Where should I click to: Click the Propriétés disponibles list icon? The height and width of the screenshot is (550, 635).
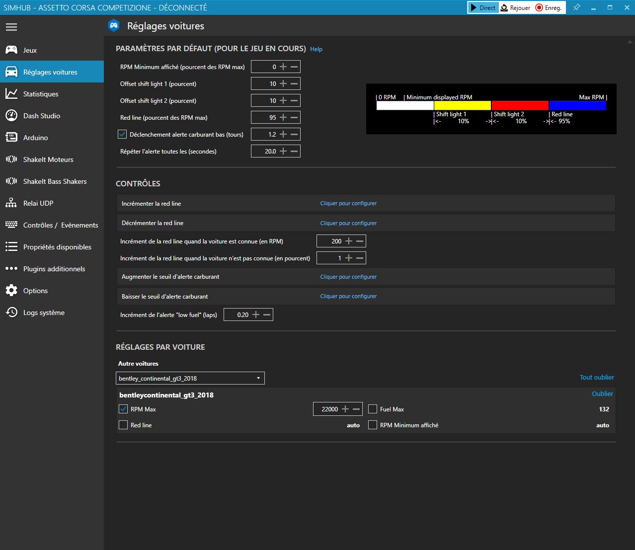point(11,247)
